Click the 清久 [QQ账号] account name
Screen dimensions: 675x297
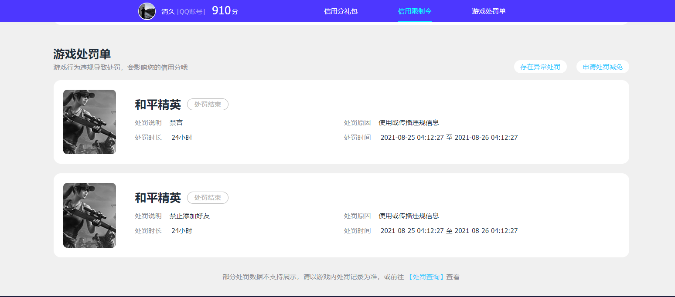click(x=184, y=11)
